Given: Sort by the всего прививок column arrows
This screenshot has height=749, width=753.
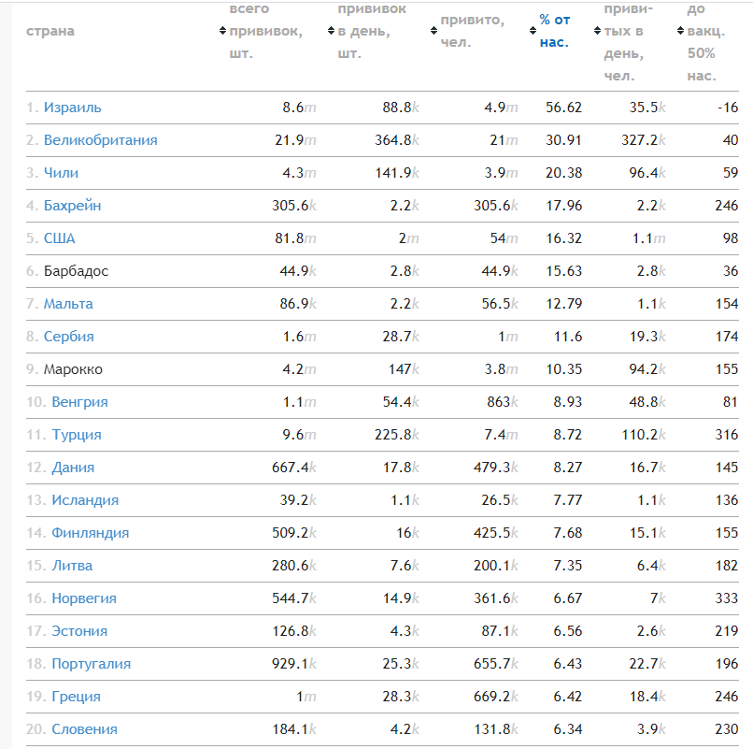Looking at the screenshot, I should pos(222,31).
